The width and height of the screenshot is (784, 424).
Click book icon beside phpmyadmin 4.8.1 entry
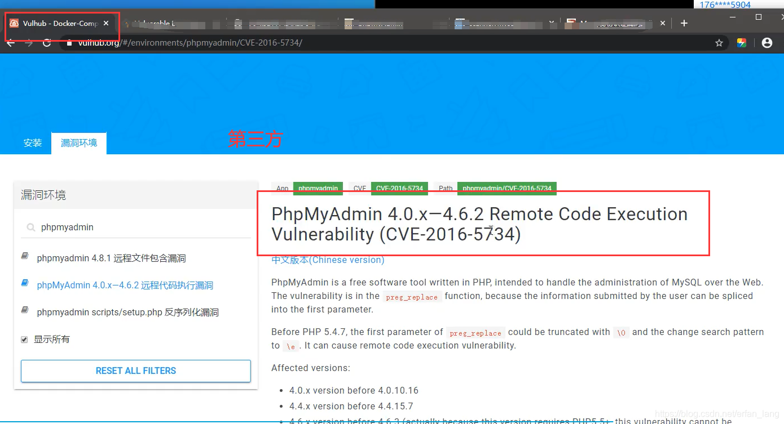click(x=25, y=256)
